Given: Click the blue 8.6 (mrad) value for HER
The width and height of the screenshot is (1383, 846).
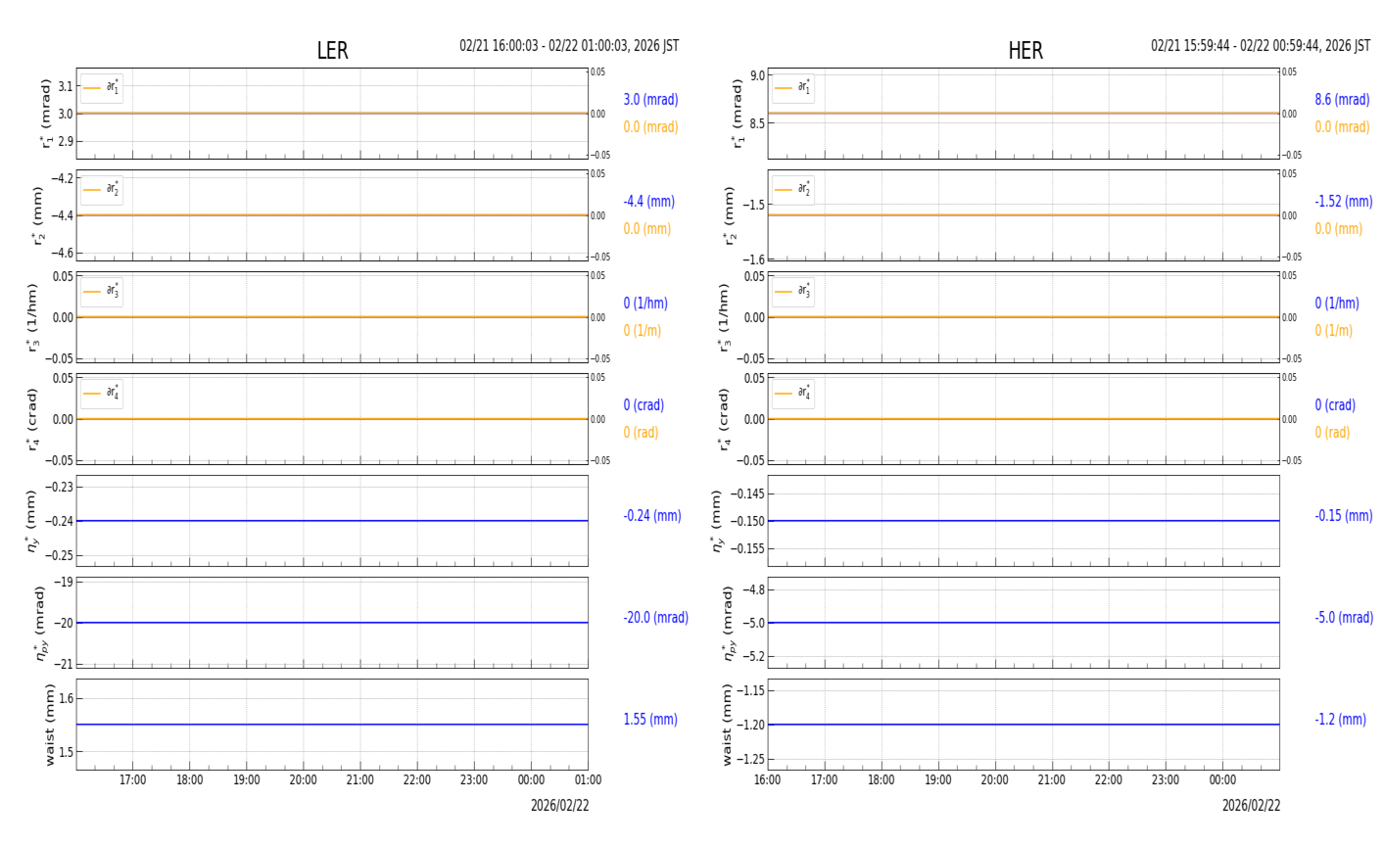Looking at the screenshot, I should tap(1342, 100).
